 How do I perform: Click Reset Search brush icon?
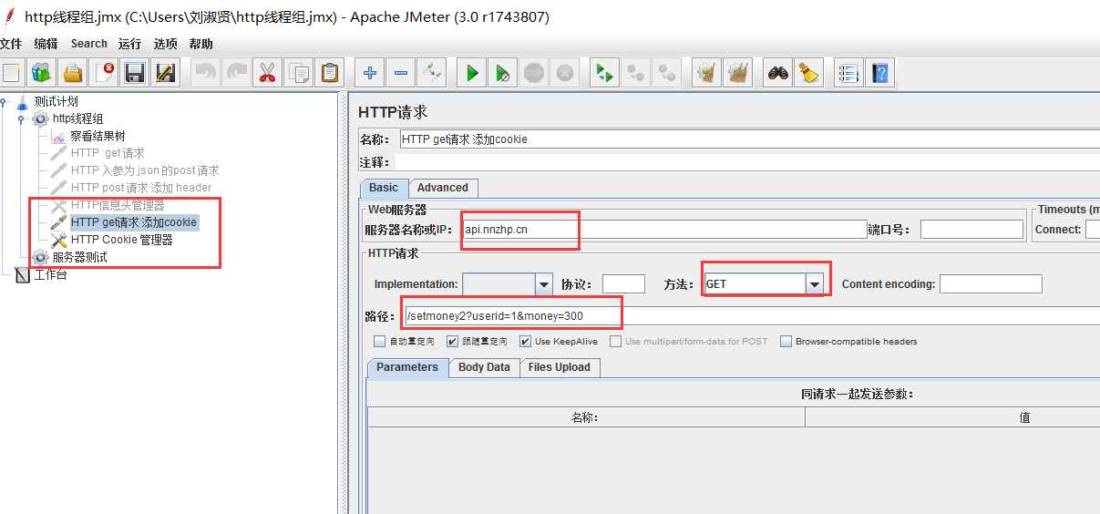point(808,73)
